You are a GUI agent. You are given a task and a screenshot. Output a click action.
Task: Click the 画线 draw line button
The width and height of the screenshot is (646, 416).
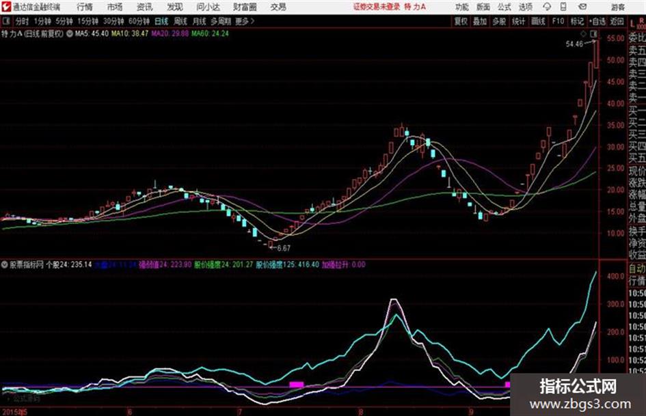click(538, 21)
